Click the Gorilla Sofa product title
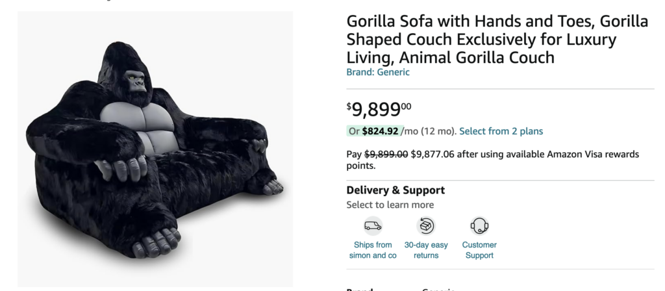 497,40
